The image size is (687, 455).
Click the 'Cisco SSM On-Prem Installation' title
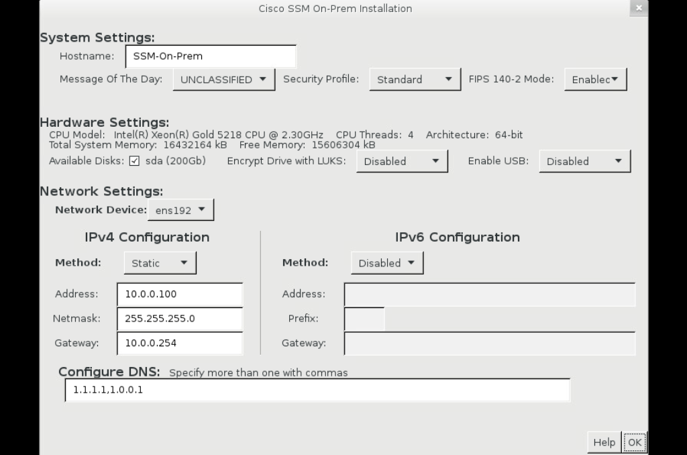(x=335, y=9)
